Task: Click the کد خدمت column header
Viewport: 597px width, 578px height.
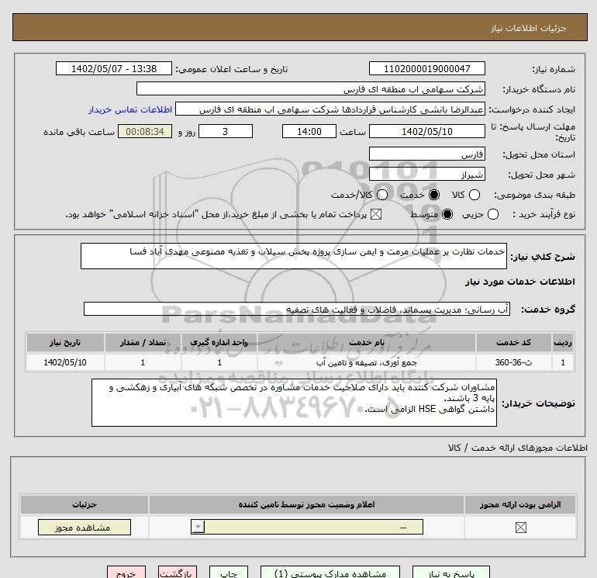Action: (x=513, y=342)
